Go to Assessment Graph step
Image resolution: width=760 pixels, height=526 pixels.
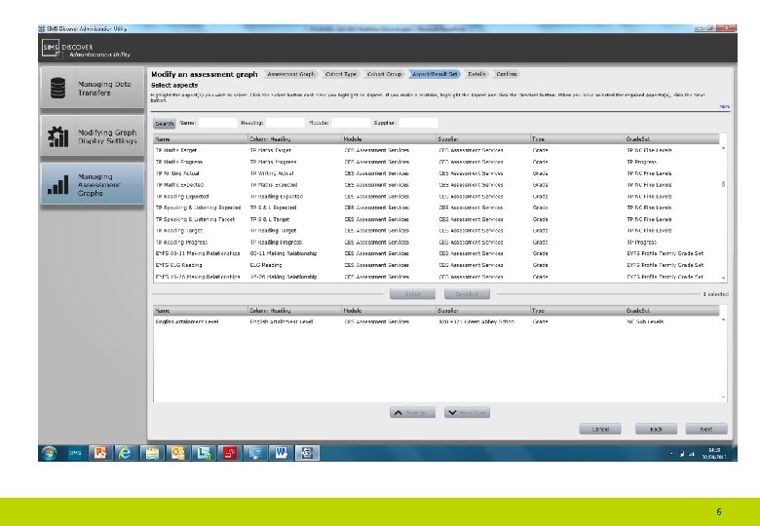(x=290, y=74)
